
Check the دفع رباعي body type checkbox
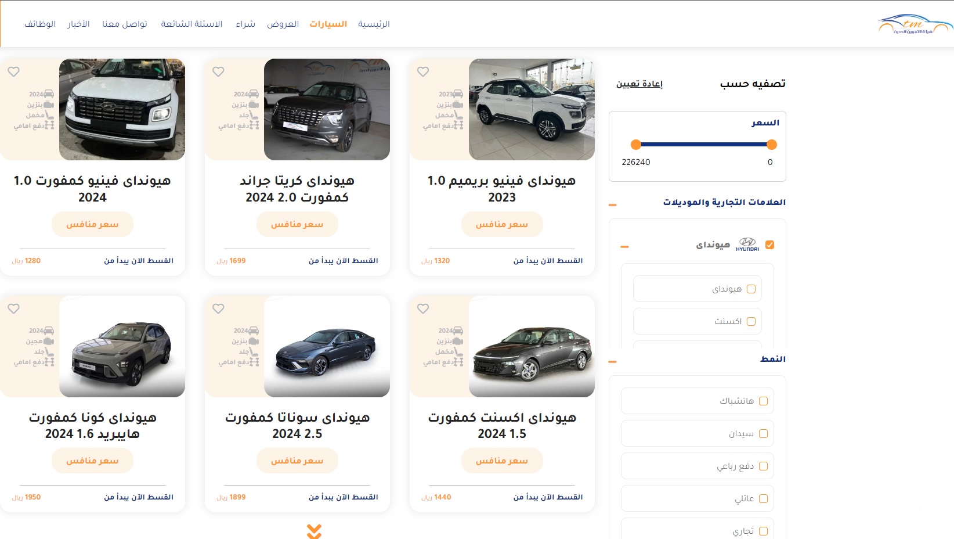click(x=763, y=466)
